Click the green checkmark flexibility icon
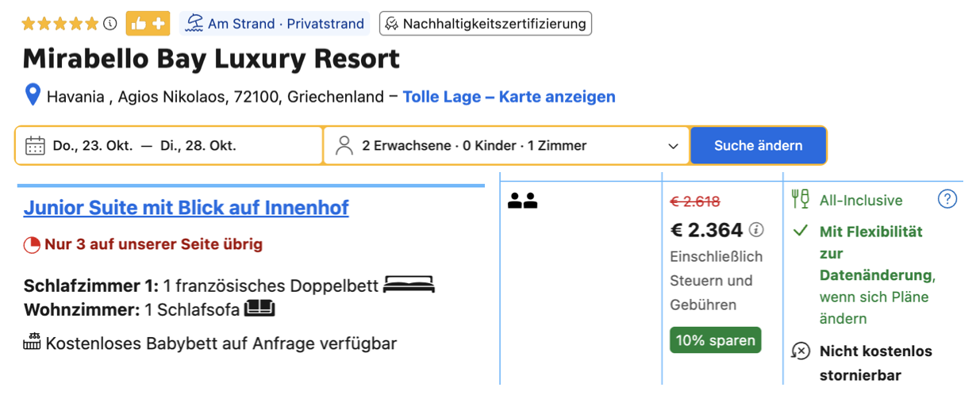976x395 pixels. (801, 232)
